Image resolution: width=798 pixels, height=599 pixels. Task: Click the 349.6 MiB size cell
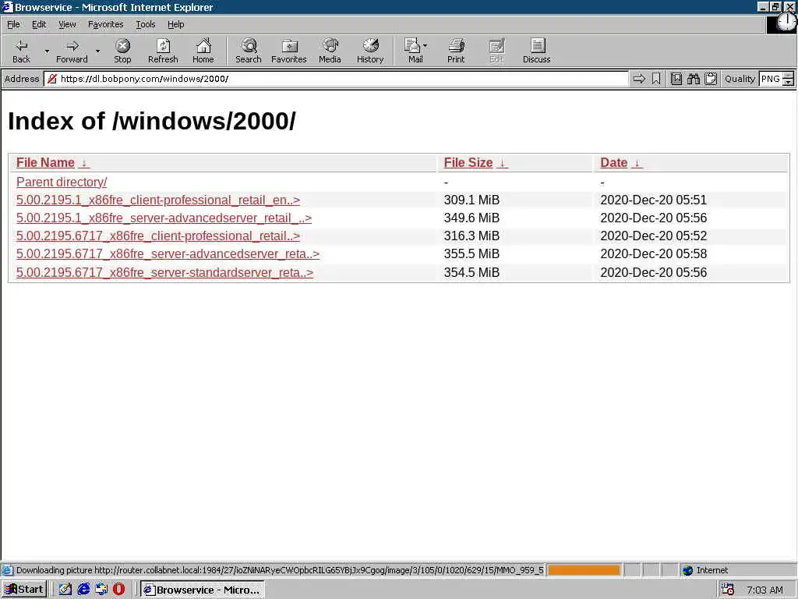point(471,218)
